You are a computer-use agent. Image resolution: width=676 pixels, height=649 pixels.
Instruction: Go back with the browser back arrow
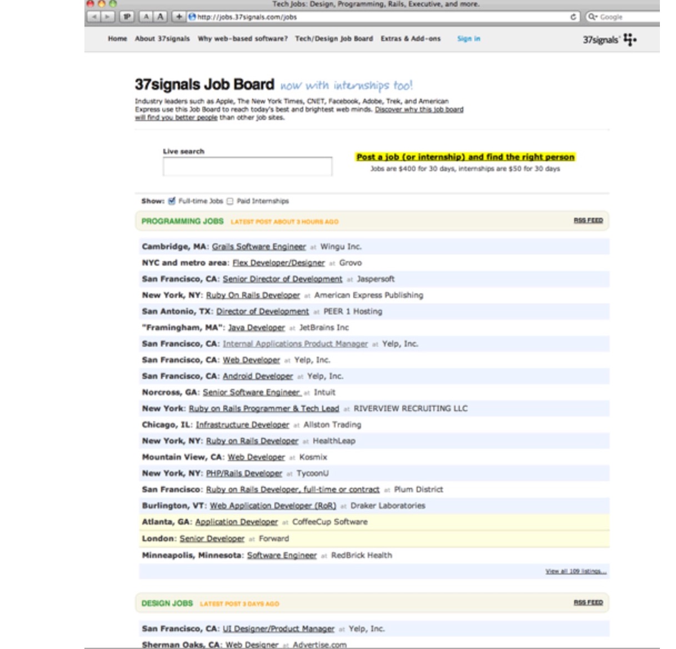coord(94,17)
